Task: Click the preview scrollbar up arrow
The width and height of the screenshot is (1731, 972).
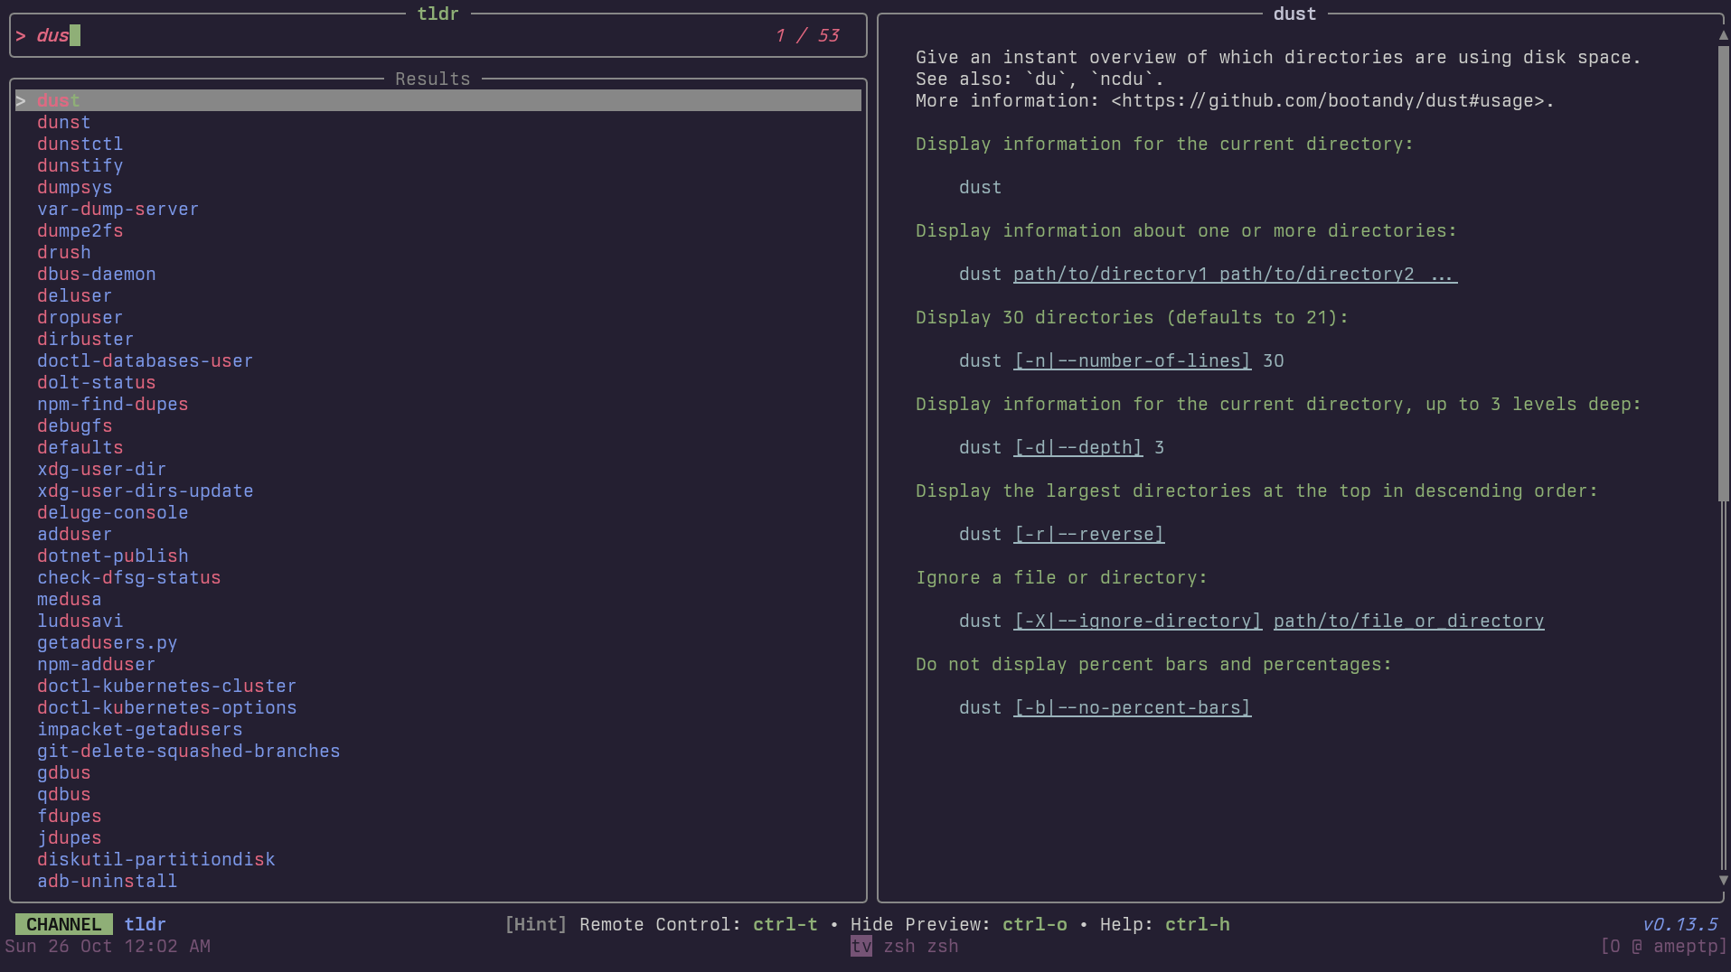Action: [1723, 35]
